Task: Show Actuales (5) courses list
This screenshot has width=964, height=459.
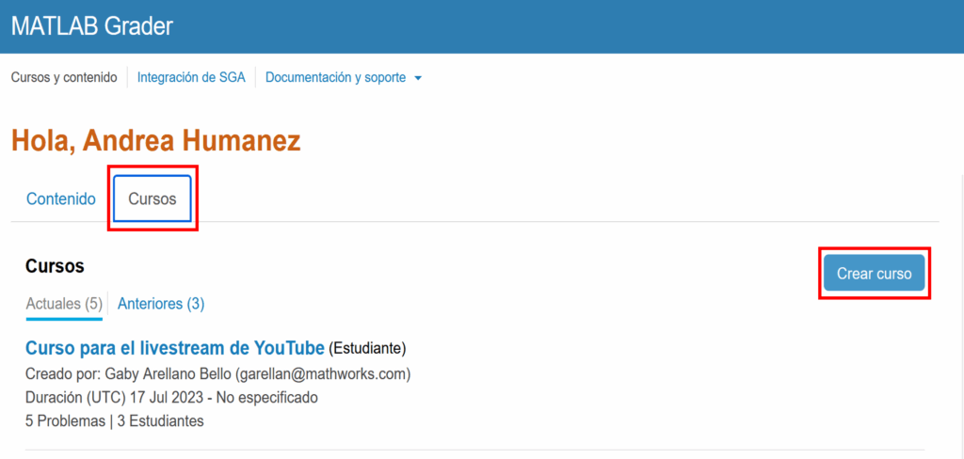Action: click(x=64, y=304)
